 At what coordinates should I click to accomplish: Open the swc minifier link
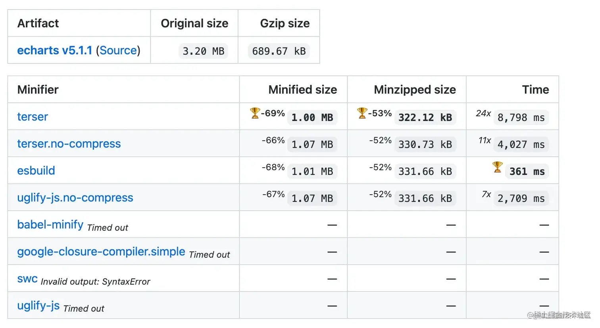coord(27,278)
